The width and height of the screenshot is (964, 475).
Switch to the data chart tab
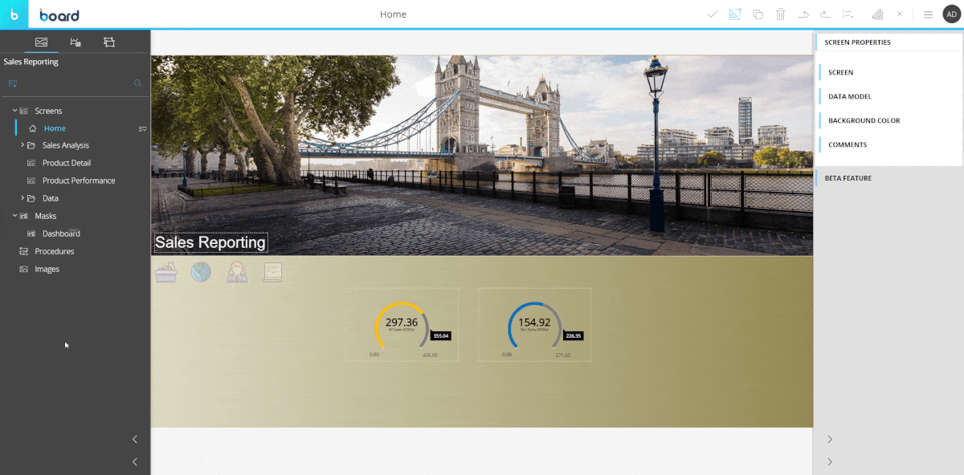point(76,42)
